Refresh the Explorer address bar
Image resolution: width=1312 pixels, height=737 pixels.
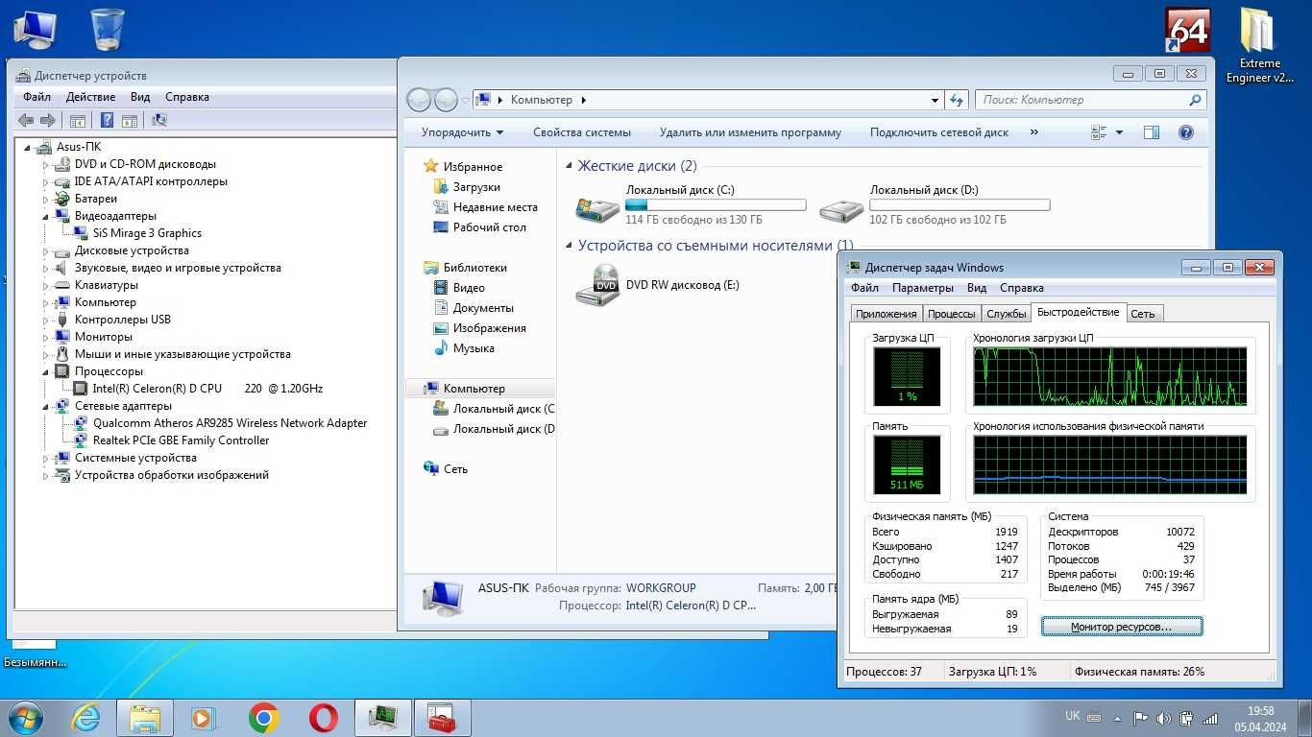pyautogui.click(x=956, y=100)
